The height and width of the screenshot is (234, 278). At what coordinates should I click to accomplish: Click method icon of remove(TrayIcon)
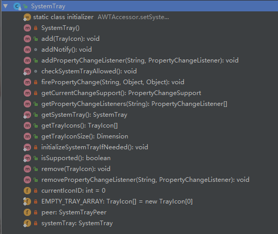pyautogui.click(x=27, y=169)
